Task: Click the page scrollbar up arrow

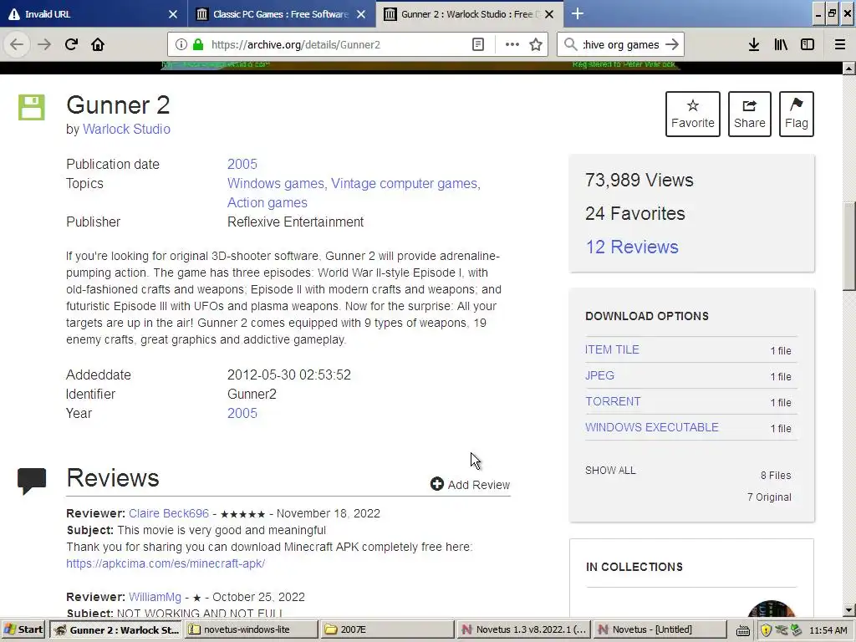Action: [x=849, y=69]
